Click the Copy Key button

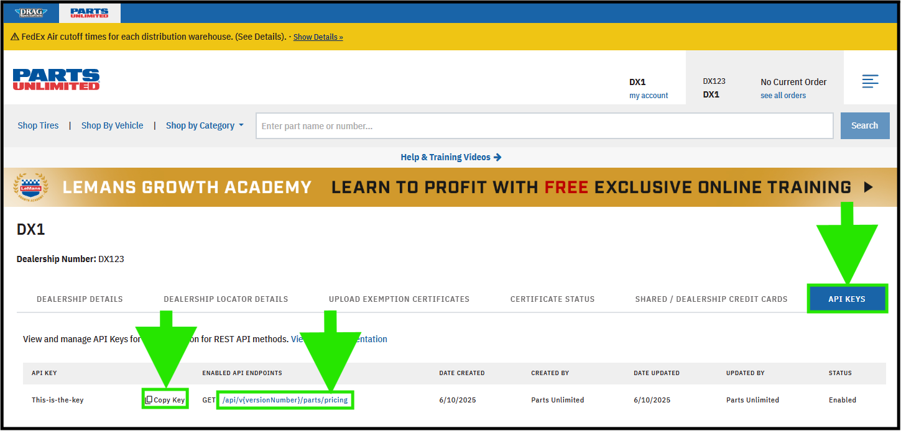coord(165,400)
